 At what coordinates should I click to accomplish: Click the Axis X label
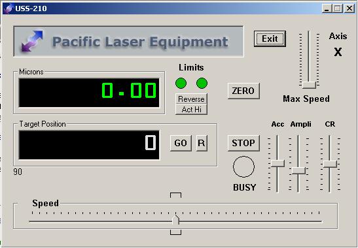[x=338, y=52]
